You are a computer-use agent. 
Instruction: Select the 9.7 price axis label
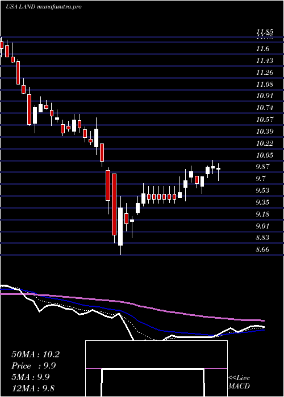(x=260, y=179)
